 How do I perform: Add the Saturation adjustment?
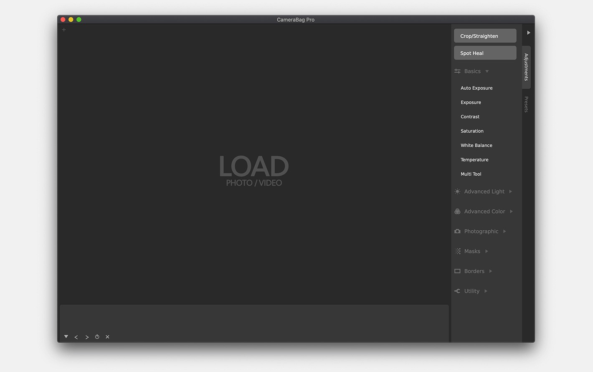pos(472,131)
